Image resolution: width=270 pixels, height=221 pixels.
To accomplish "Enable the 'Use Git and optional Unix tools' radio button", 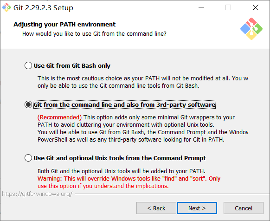I will click(x=28, y=158).
